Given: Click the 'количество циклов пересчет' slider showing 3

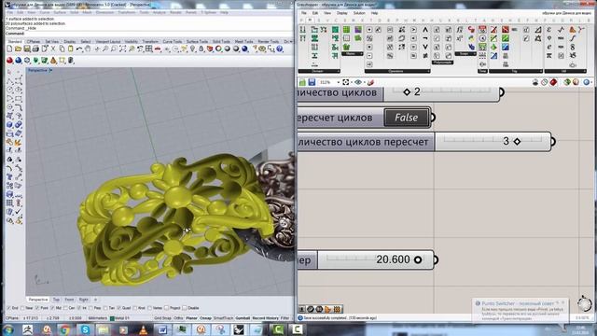Looking at the screenshot, I should pyautogui.click(x=493, y=141).
